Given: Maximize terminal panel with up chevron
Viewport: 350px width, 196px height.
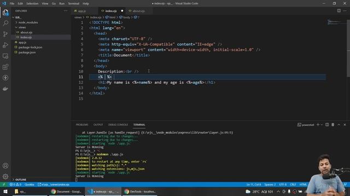Looking at the screenshot, I should pos(339,125).
